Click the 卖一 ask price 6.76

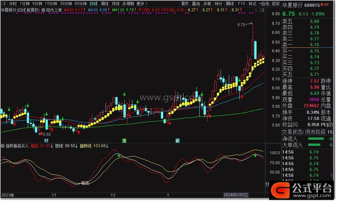point(314,45)
